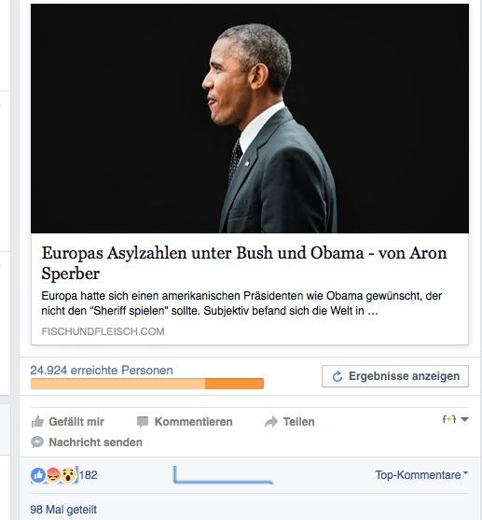Click the Teilen share arrow icon

[271, 422]
